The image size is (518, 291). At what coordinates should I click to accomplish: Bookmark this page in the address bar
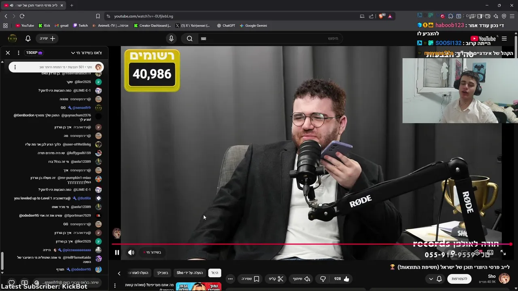(x=98, y=16)
